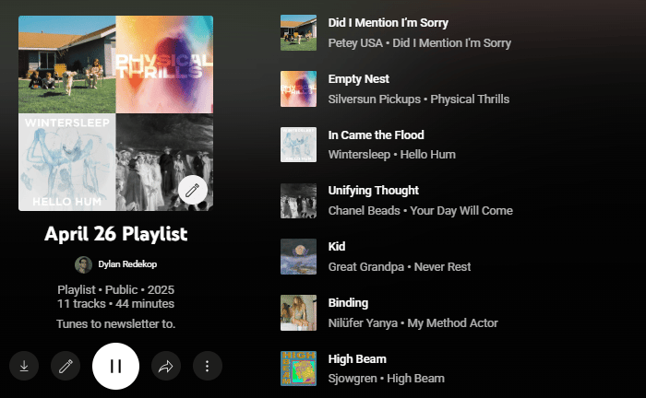This screenshot has height=398, width=646.
Task: Open the Wintersleep artist link
Action: pos(359,155)
